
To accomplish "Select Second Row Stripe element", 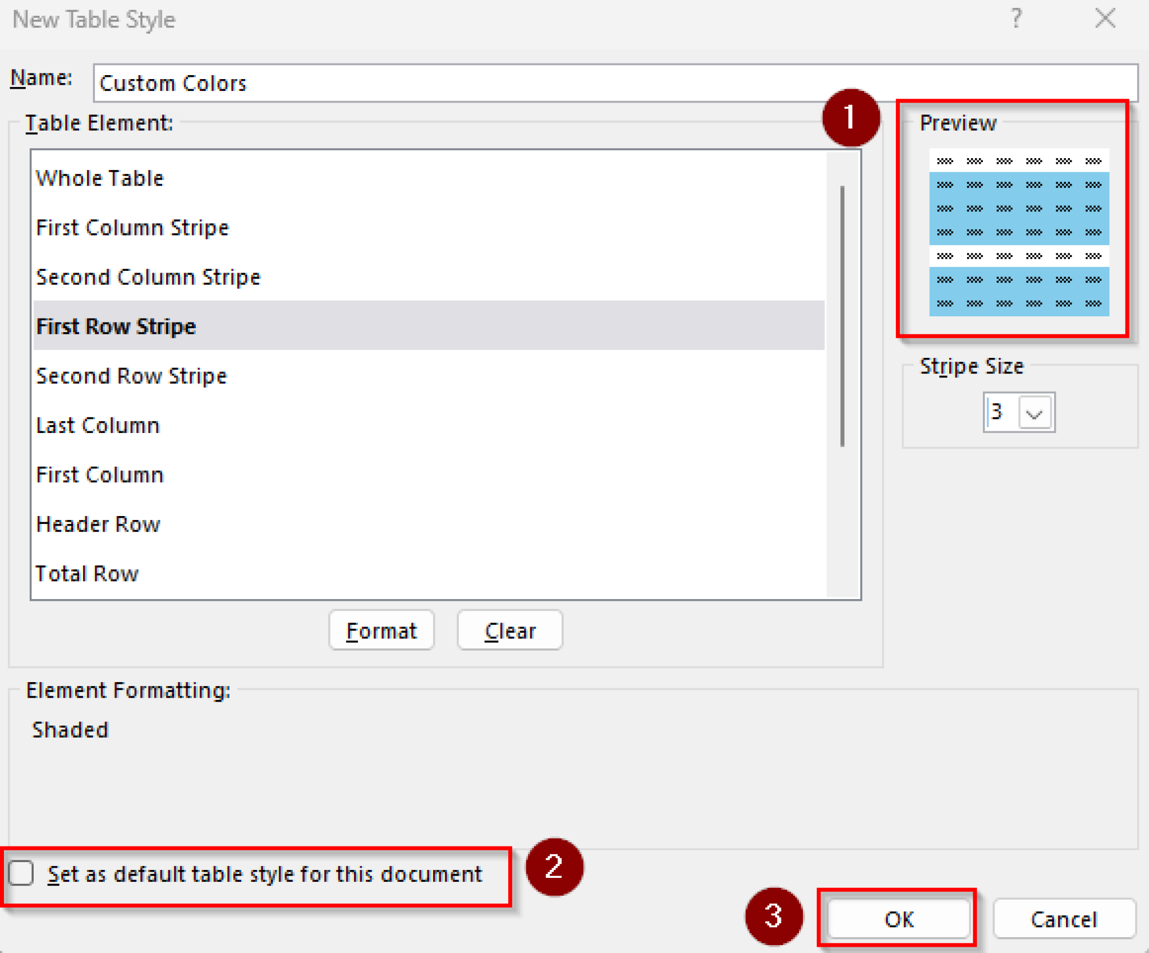I will [131, 375].
